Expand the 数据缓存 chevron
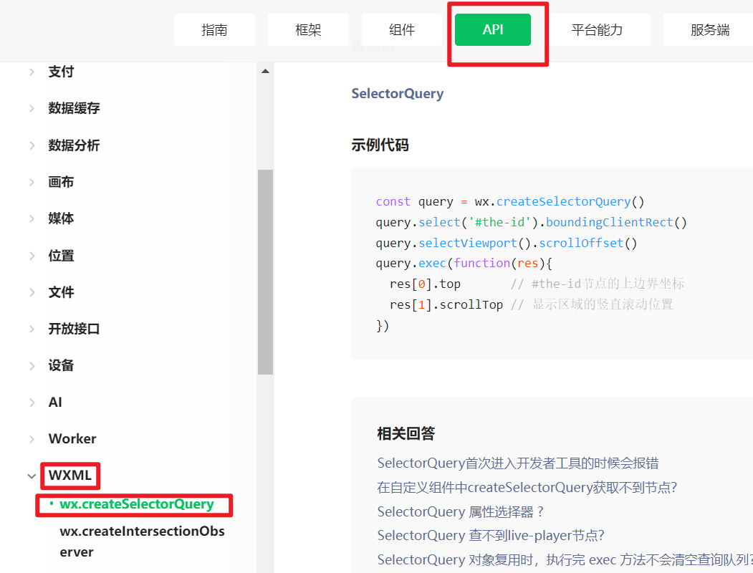 tap(32, 108)
